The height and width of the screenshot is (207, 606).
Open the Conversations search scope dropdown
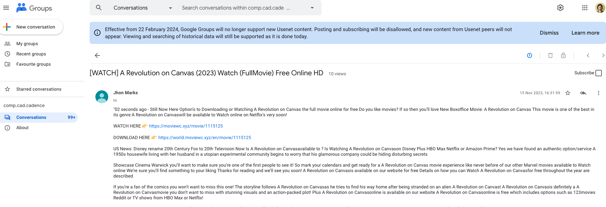(x=143, y=8)
